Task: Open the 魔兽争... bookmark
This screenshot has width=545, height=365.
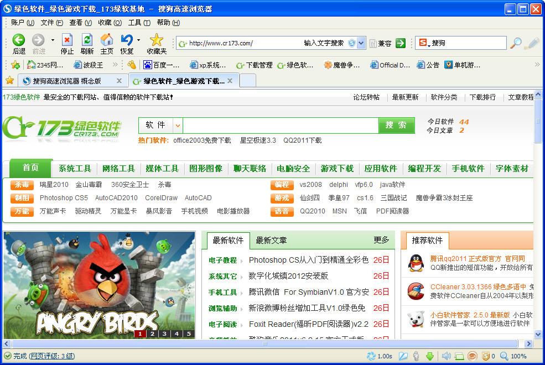Action: point(342,65)
